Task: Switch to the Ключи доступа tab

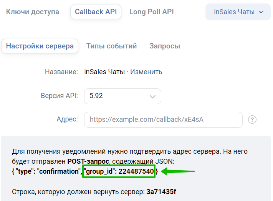Action: (x=33, y=12)
